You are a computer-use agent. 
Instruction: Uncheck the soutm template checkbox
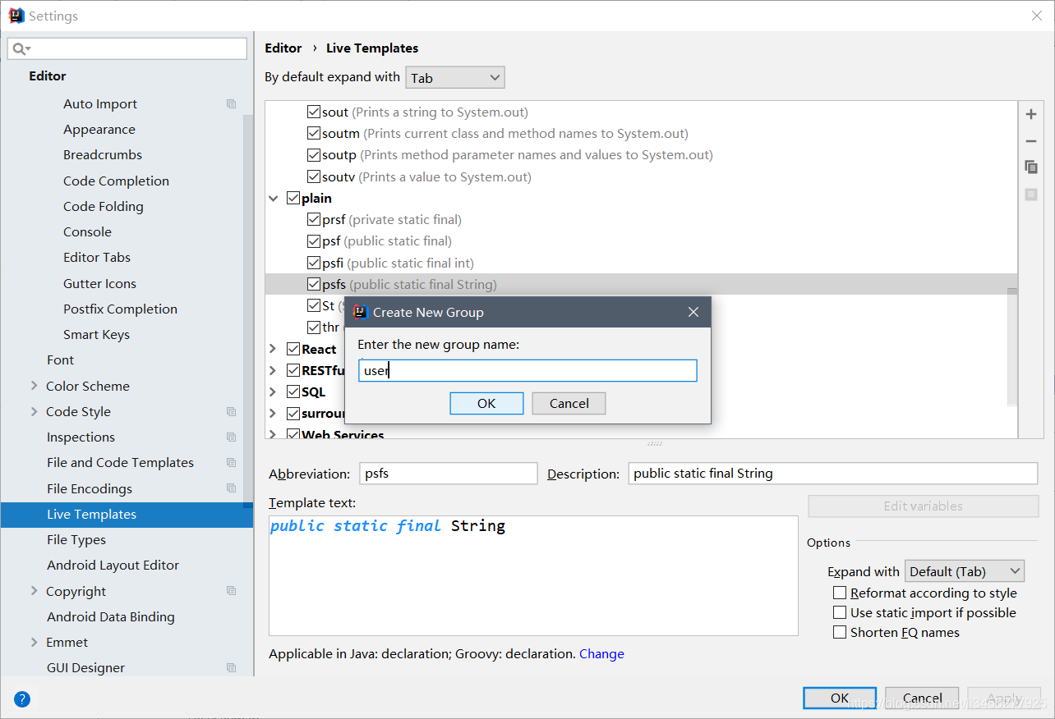pos(314,133)
